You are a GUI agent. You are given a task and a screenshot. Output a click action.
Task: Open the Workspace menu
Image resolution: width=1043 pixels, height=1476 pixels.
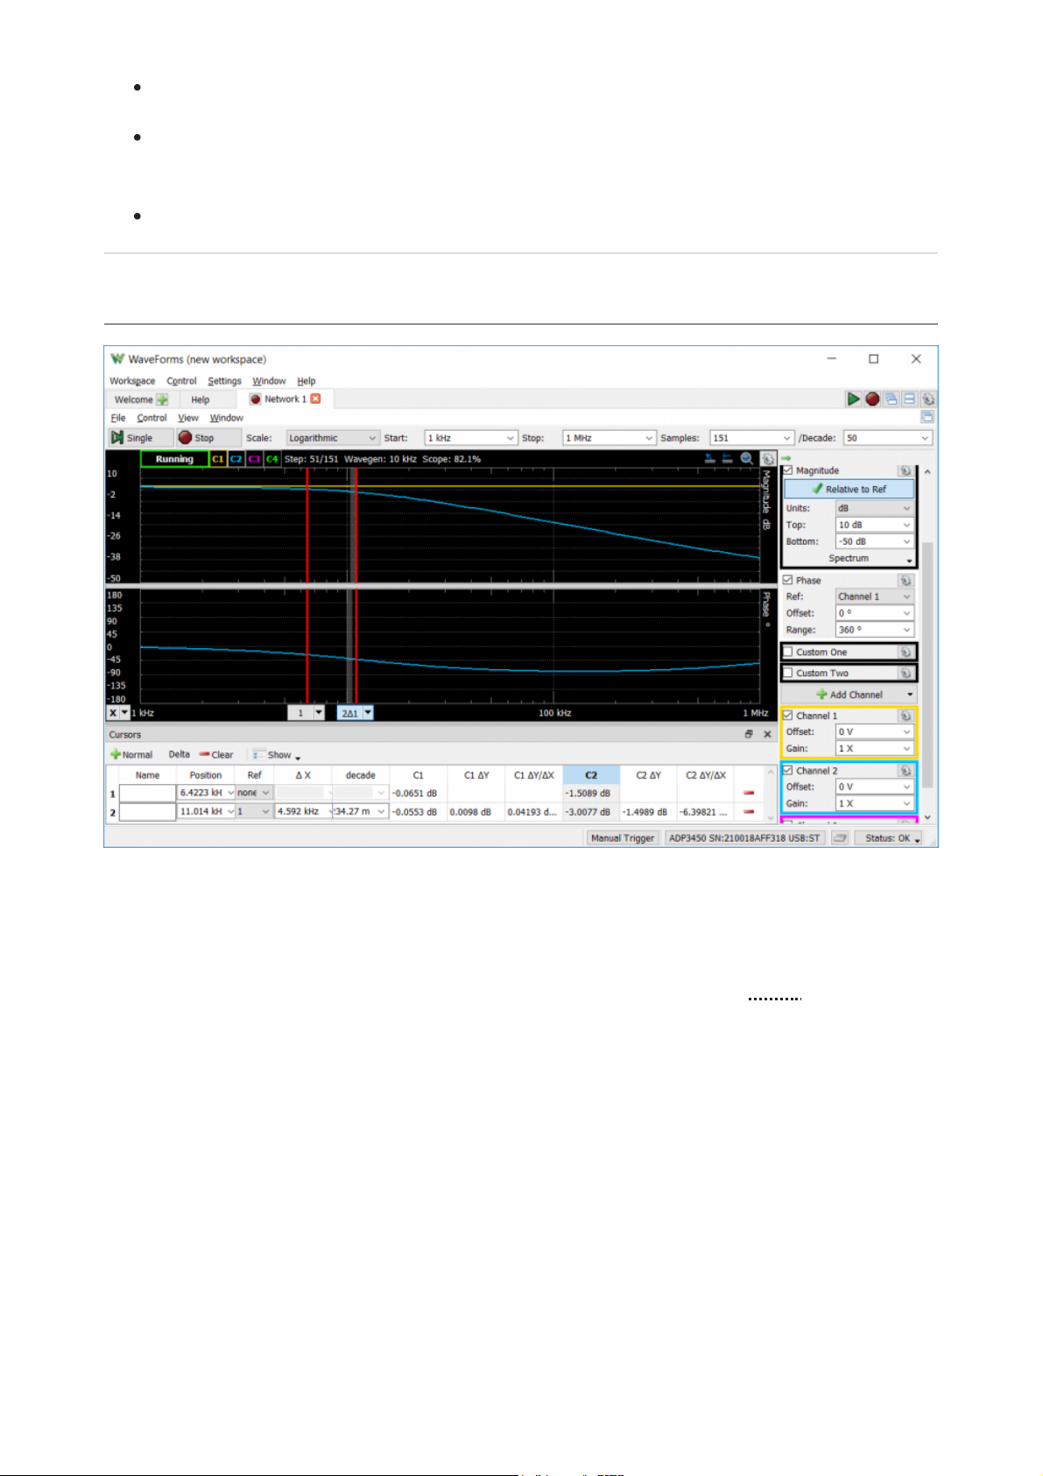pos(132,381)
